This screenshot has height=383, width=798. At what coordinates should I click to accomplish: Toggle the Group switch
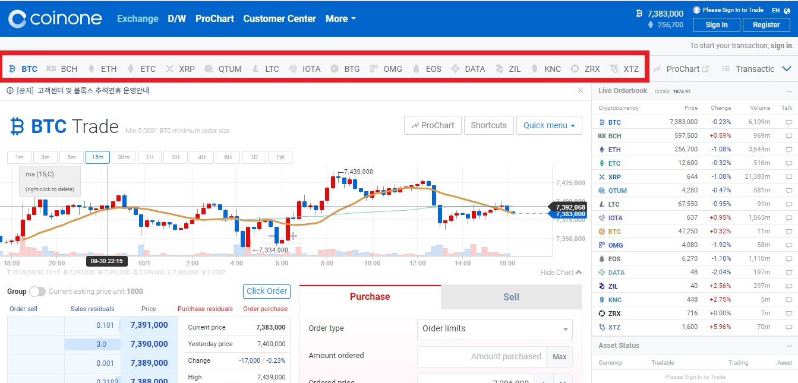pos(37,292)
